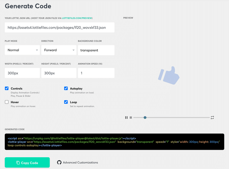This screenshot has height=169, width=229.
Task: Open Advanced Customizations link
Action: (80, 162)
